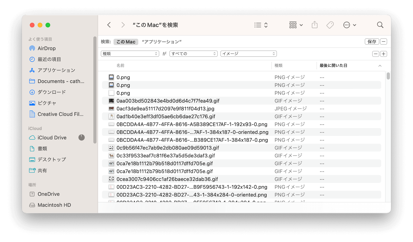Open OneDrive in the sidebar
413x242 pixels.
[45, 194]
